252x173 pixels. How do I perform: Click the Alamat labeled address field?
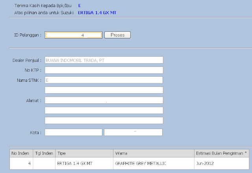coord(104,100)
